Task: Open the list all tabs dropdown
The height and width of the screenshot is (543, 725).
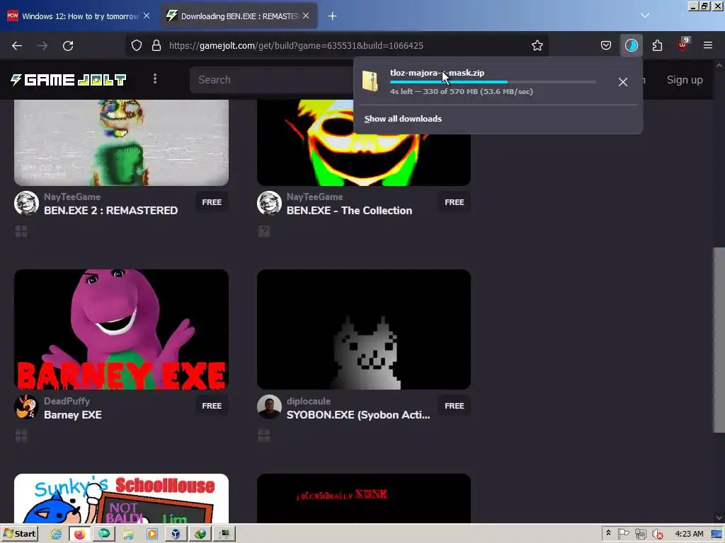Action: (645, 16)
